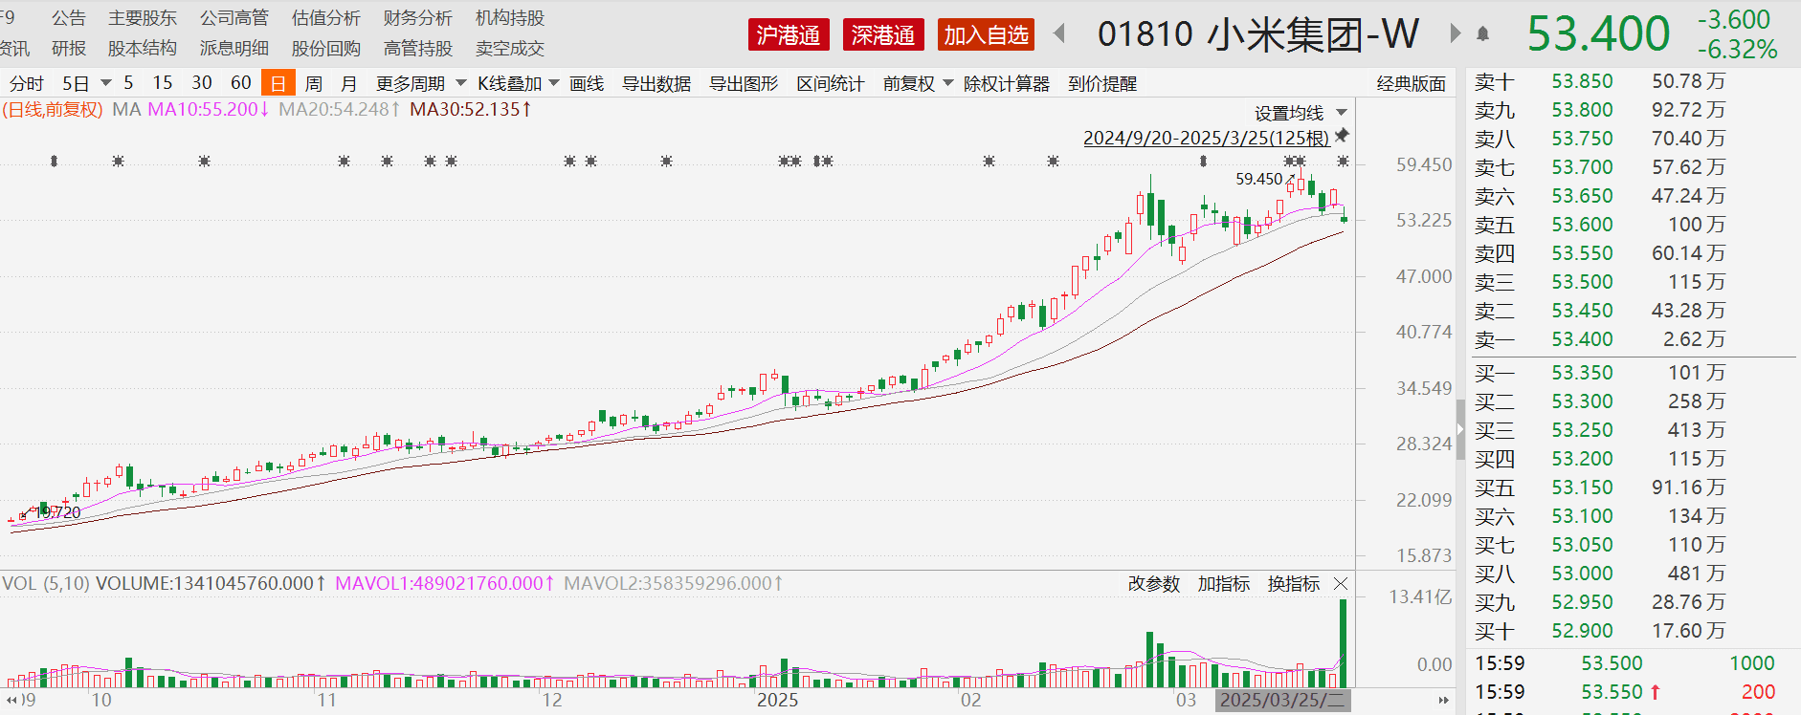Open 派息明细 dividend details

234,48
